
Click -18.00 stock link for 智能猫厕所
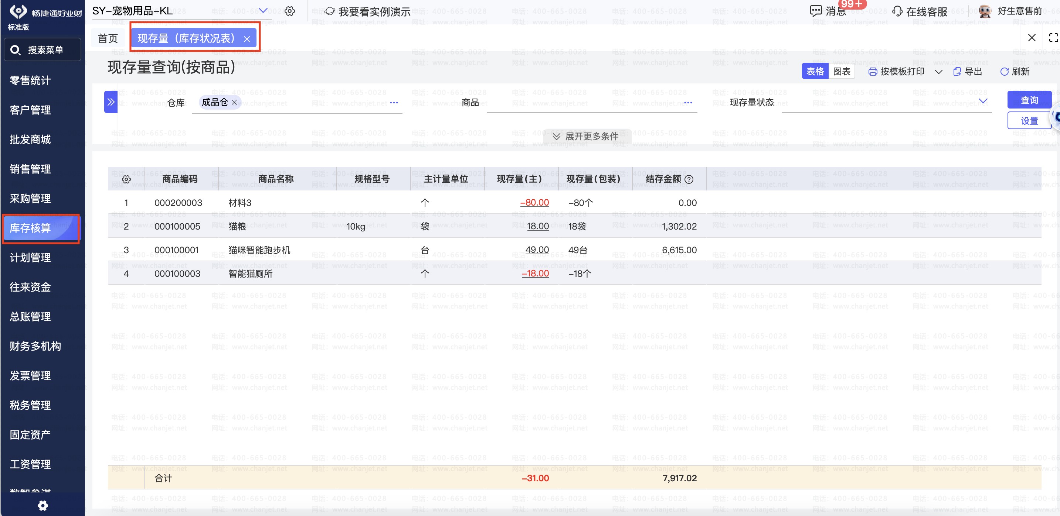(x=535, y=274)
